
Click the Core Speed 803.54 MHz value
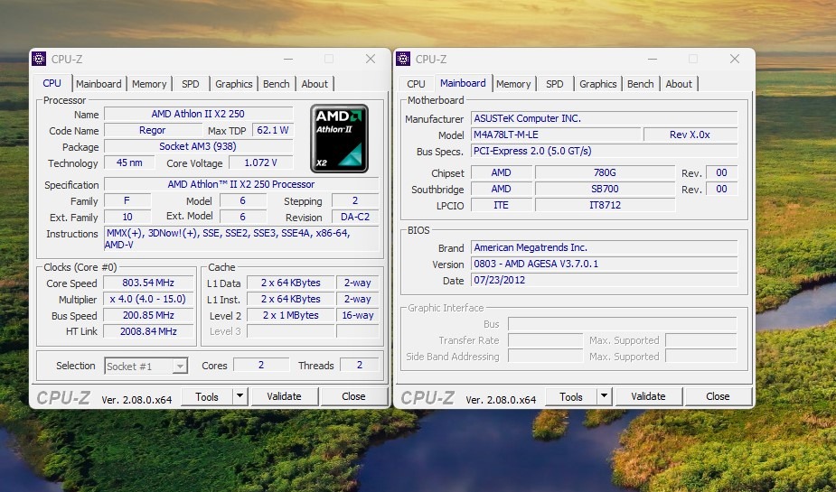tap(148, 283)
